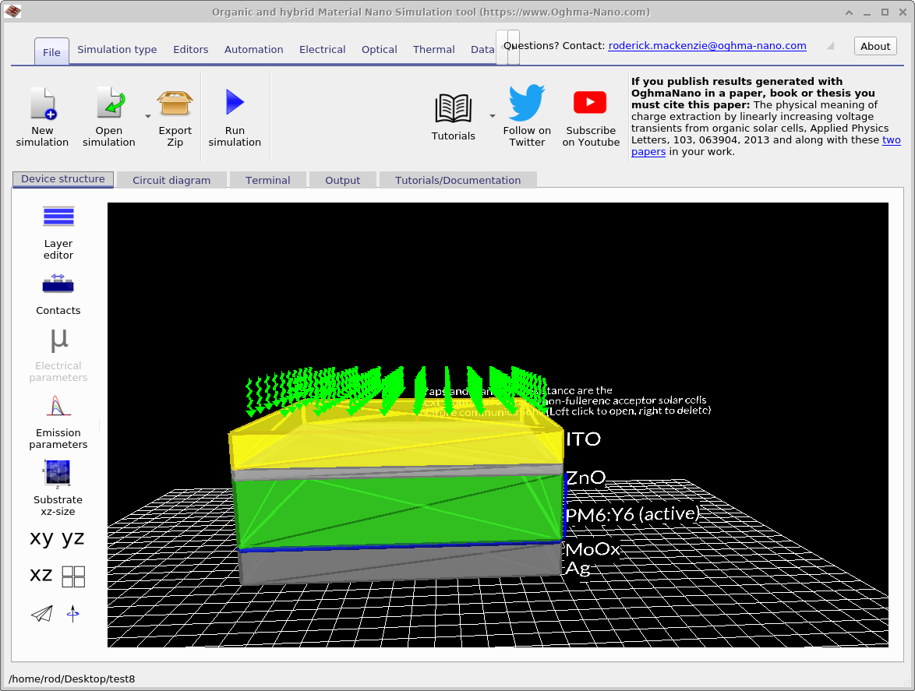Screen dimensions: 915x691
Task: Email roderick.mackenzie@oghma-nano.com via the link
Action: coord(707,45)
